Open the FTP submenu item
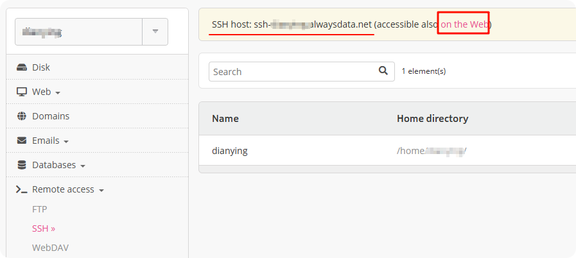The height and width of the screenshot is (258, 576). (40, 209)
